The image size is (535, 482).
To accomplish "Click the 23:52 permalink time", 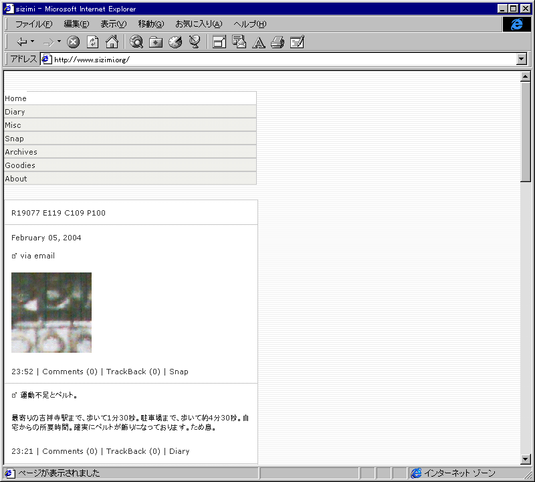I will click(x=22, y=372).
